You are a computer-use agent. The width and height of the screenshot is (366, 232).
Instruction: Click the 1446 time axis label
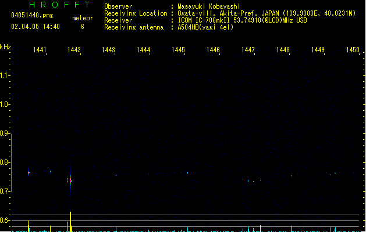(214, 50)
